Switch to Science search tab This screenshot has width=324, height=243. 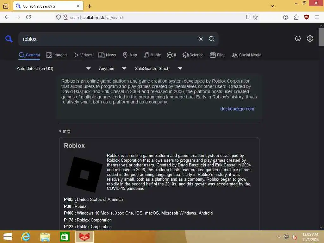pyautogui.click(x=193, y=55)
